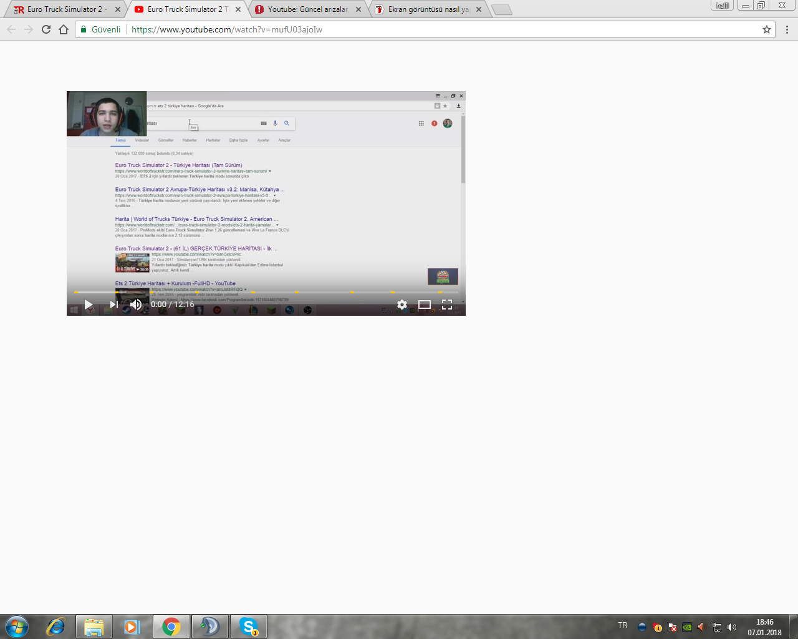Open the network connection tray icon
Screen dimensions: 798x639
click(x=717, y=627)
